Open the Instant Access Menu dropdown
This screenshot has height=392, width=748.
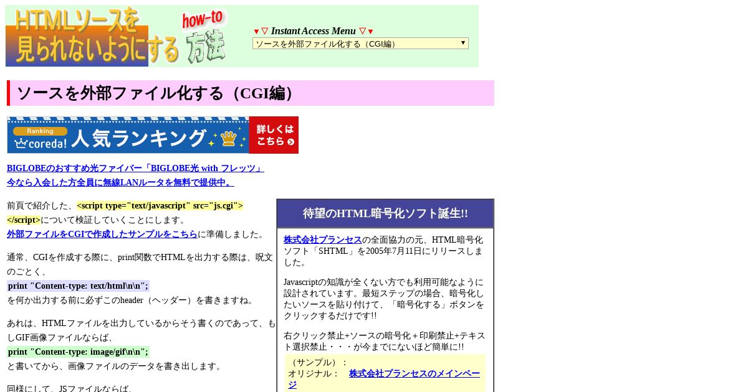pos(360,44)
